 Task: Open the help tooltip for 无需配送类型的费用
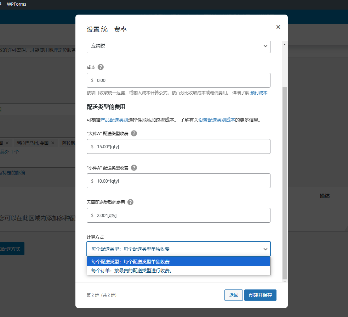pos(130,202)
